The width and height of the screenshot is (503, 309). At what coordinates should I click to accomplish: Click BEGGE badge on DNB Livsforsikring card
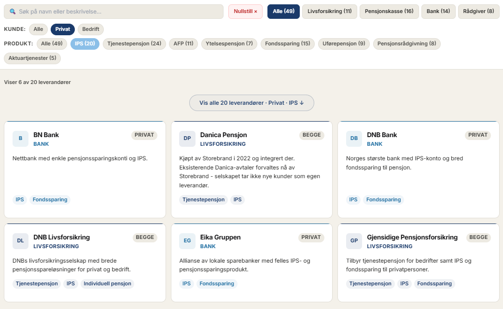pyautogui.click(x=145, y=238)
